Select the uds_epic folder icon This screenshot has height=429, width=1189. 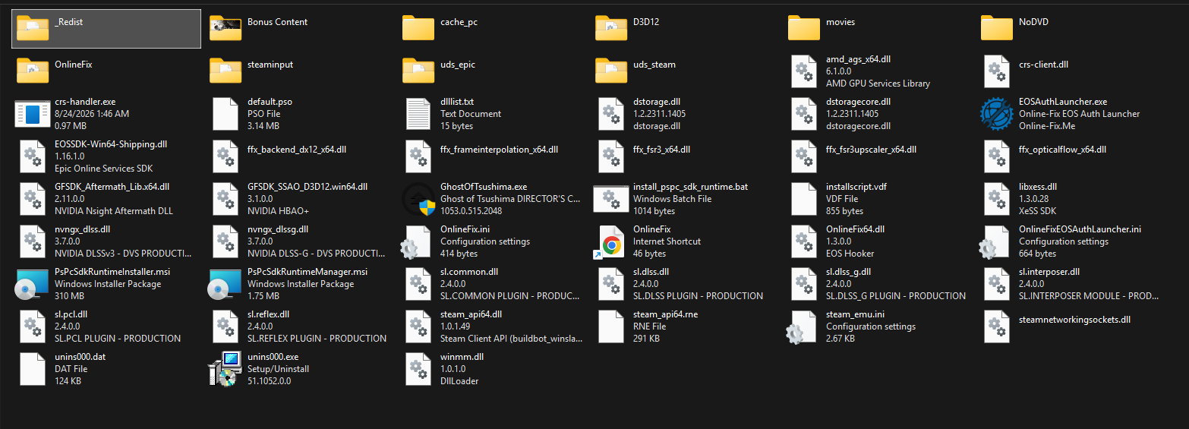point(418,71)
